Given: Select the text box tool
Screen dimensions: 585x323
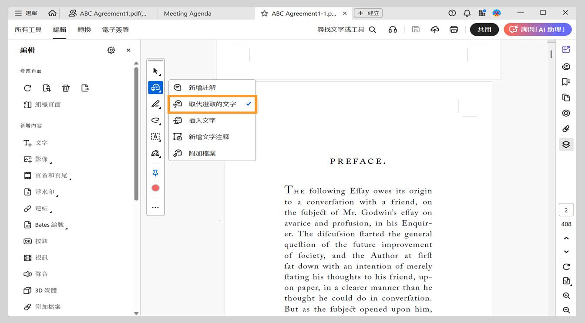Looking at the screenshot, I should (x=155, y=137).
